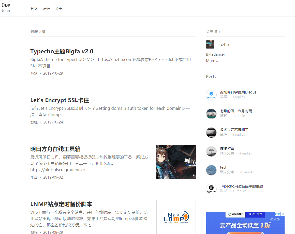Click the typecho logo in the Posts sidebar
This screenshot has width=295, height=234.
pyautogui.click(x=211, y=189)
